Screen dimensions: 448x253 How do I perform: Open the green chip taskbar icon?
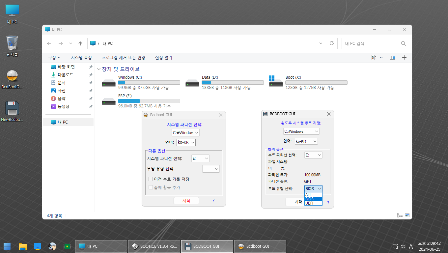click(x=68, y=246)
